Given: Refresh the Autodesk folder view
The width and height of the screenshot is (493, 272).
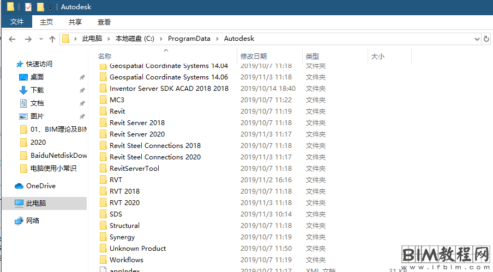Looking at the screenshot, I should pyautogui.click(x=486, y=39).
